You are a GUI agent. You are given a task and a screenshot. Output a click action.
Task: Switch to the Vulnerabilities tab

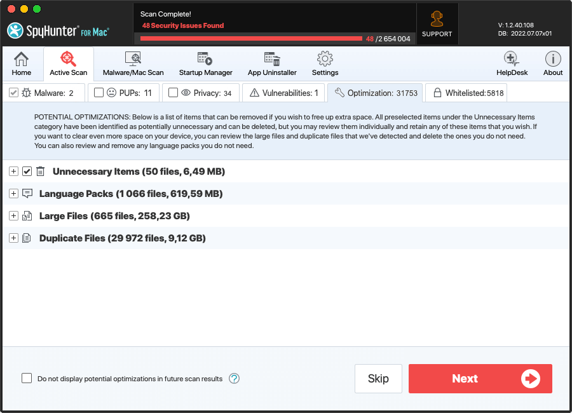point(284,93)
